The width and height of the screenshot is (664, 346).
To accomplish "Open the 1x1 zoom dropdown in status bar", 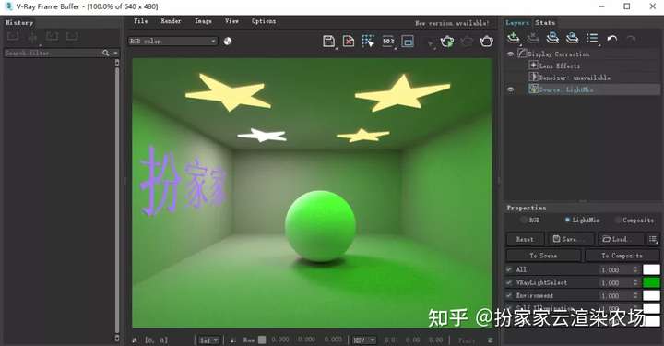I will (208, 340).
